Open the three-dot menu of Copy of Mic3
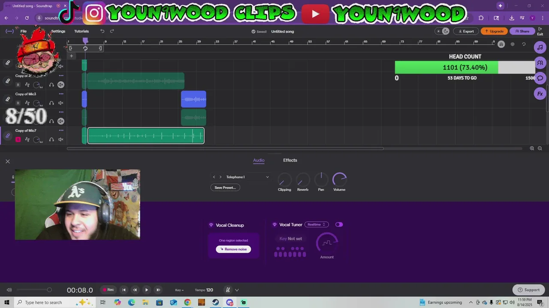Screen dimensions: 549x308 [x=61, y=94]
